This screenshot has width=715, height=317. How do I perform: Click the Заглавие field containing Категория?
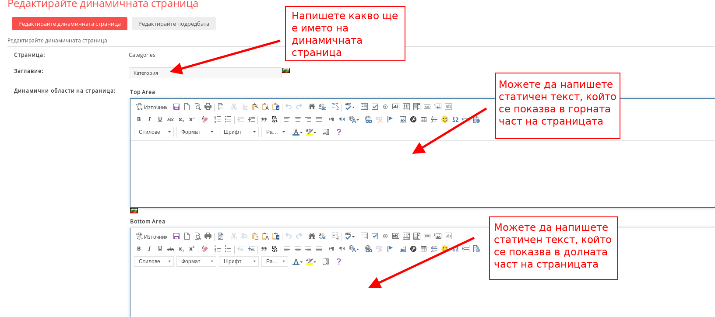[x=205, y=73]
